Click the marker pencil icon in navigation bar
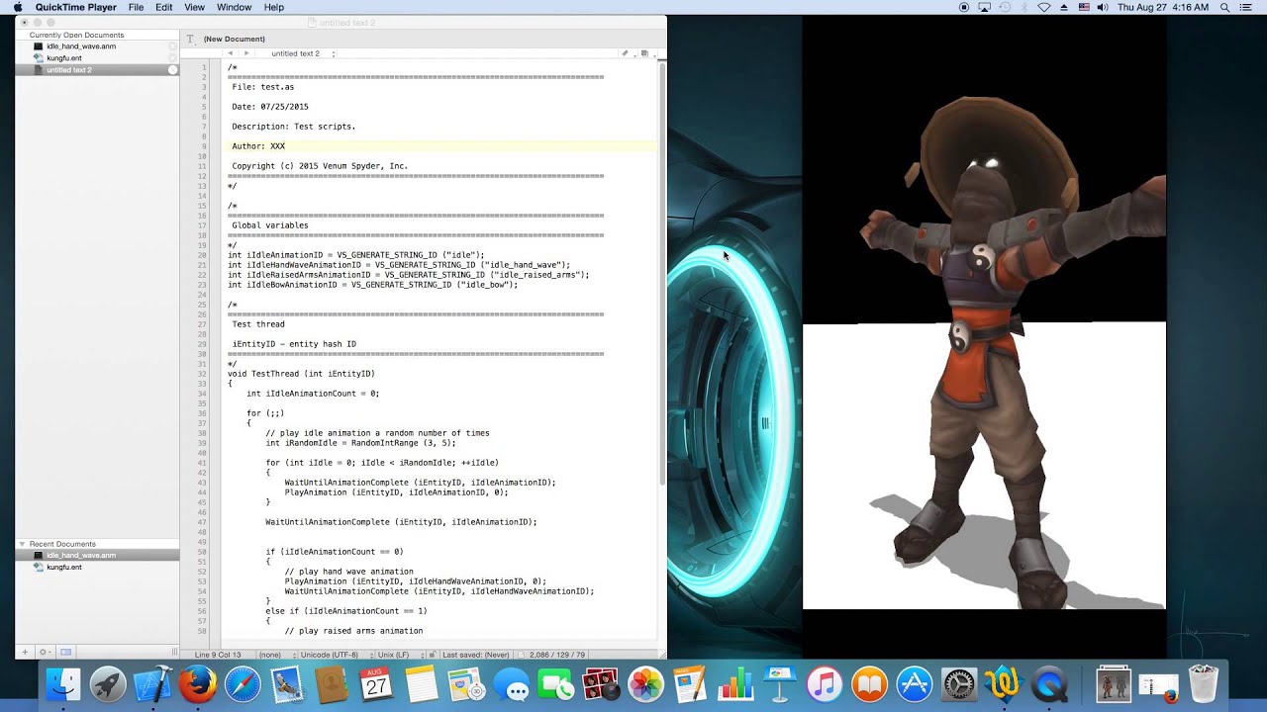This screenshot has width=1267, height=712. (626, 53)
